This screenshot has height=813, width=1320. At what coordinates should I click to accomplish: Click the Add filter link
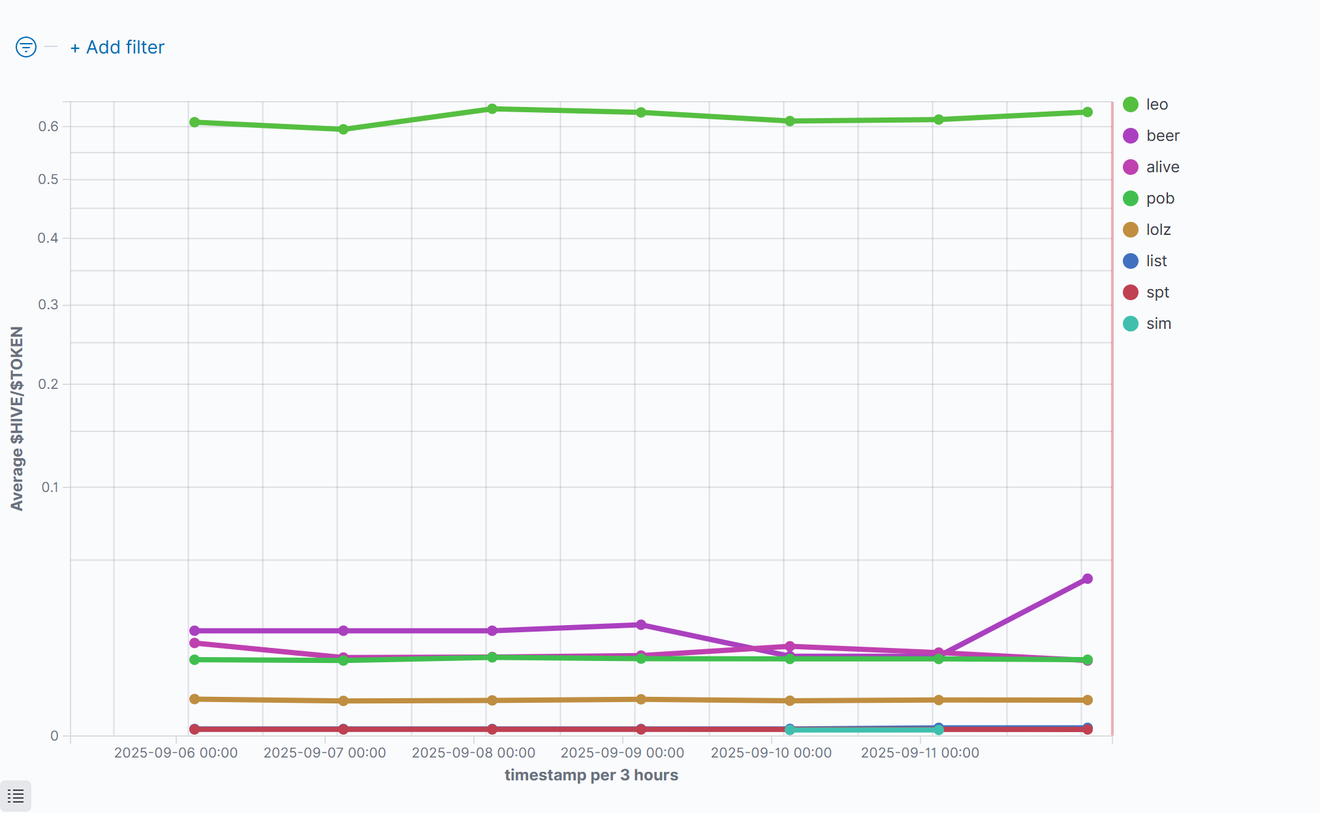click(x=118, y=48)
